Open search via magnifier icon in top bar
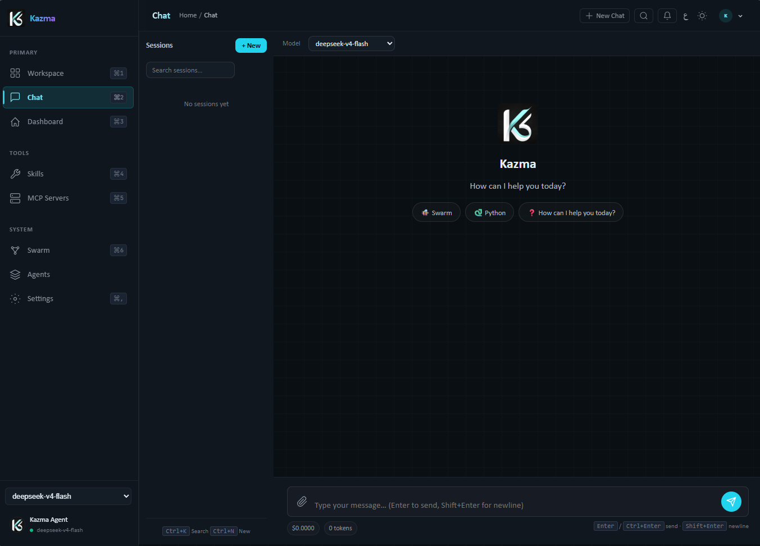The image size is (760, 546). (x=644, y=16)
